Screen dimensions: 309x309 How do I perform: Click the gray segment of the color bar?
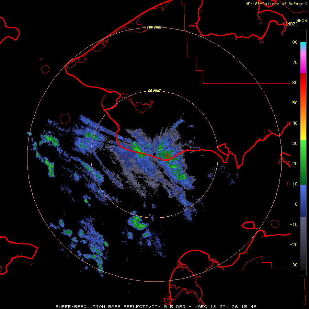(x=303, y=232)
